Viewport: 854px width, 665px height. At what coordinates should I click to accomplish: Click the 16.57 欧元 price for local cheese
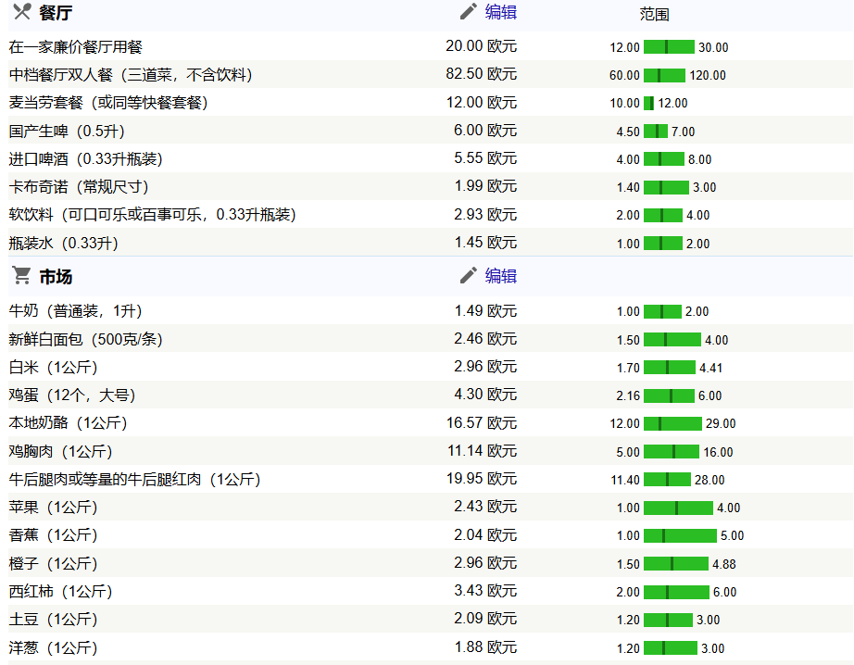pyautogui.click(x=481, y=423)
